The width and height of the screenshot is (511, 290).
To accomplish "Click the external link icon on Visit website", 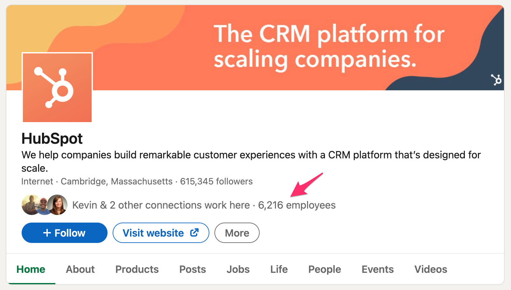I will (x=194, y=233).
